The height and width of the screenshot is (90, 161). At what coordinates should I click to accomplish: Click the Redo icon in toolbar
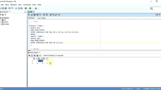pyautogui.click(x=12, y=8)
